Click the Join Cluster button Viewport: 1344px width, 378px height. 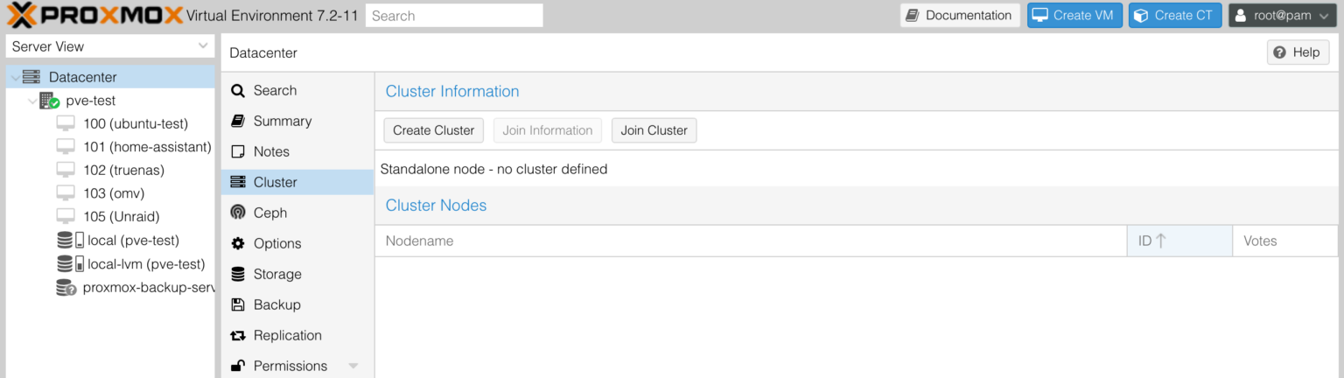[x=654, y=130]
